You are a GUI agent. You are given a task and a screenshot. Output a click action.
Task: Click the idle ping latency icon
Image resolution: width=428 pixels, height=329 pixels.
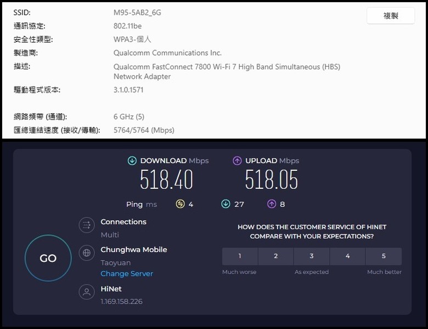180,204
